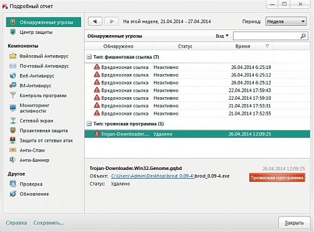Click the shield icon for Проактивная защита
314x232 pixels.
click(13, 130)
